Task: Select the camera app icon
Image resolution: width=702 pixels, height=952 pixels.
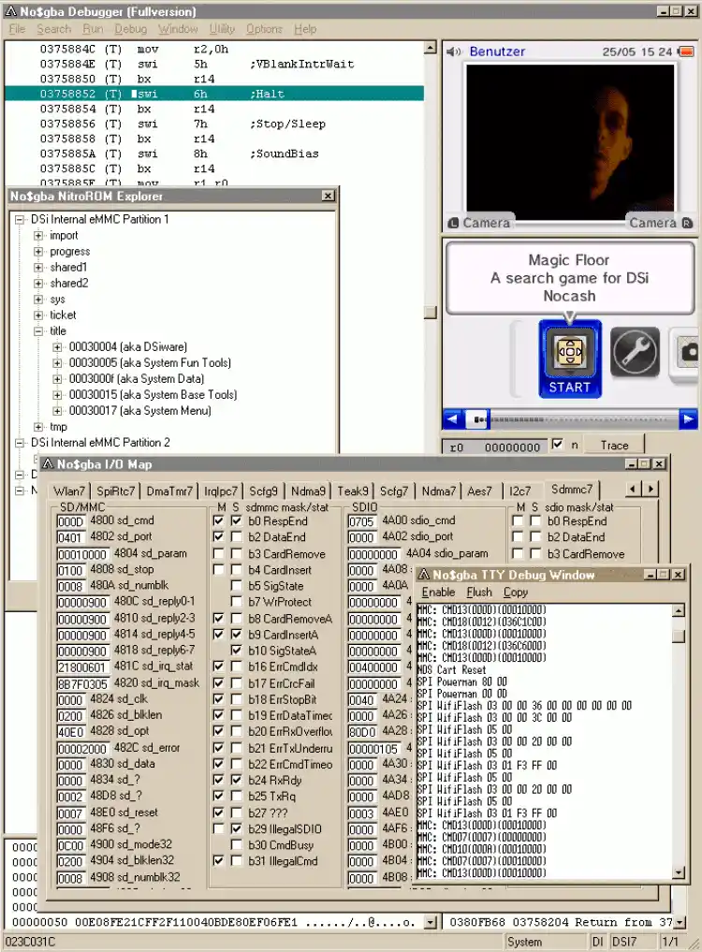Action: (x=687, y=352)
